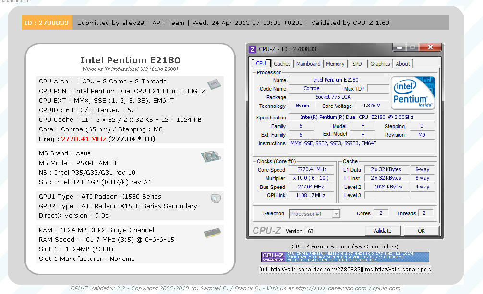This screenshot has height=294, width=483.
Task: Click the orange ID : 2780833 badge
Action: click(47, 23)
